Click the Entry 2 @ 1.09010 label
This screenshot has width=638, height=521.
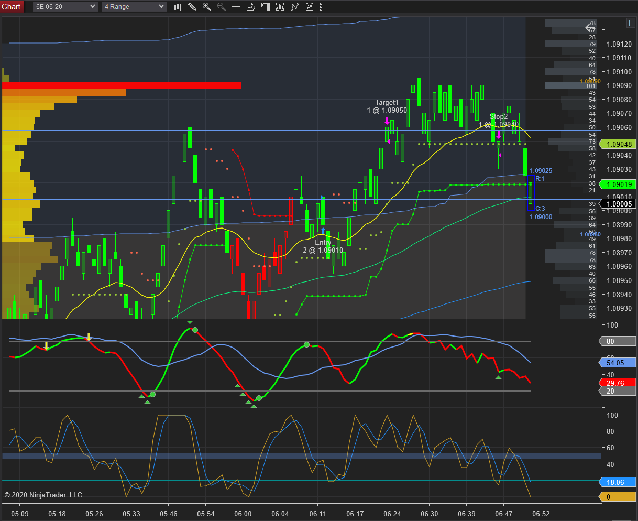323,246
